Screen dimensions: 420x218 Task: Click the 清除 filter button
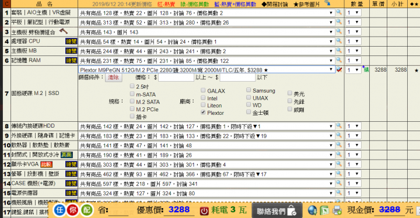[x=114, y=78]
